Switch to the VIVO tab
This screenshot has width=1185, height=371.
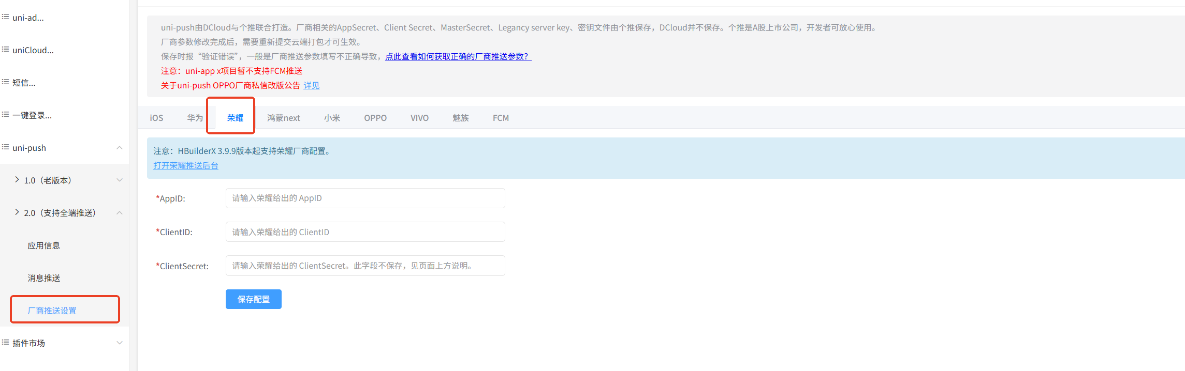tap(420, 118)
